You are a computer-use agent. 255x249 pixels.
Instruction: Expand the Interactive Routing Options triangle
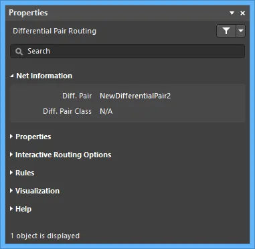tap(11, 155)
